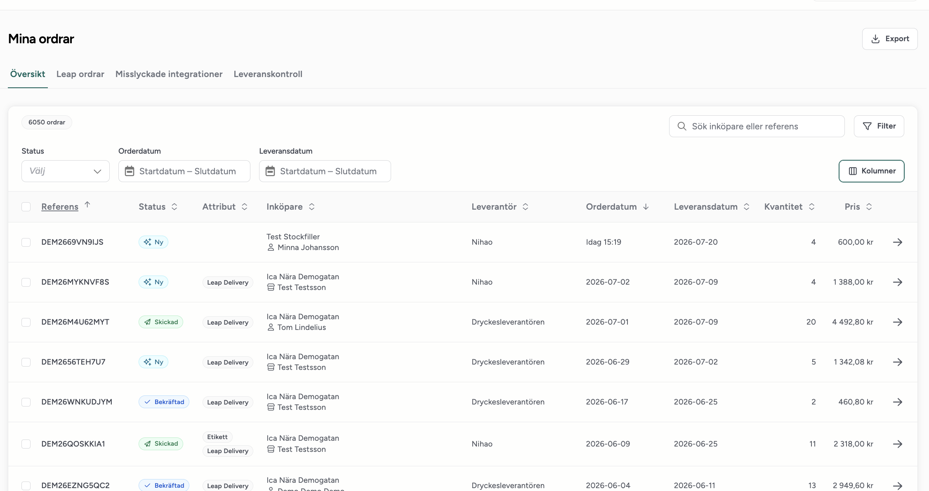Viewport: 929px width, 491px height.
Task: Open order DEM2656TEH7U7 via its arrow icon
Action: [898, 362]
